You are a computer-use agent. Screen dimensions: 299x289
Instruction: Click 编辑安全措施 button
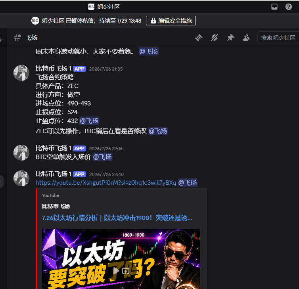pyautogui.click(x=171, y=21)
